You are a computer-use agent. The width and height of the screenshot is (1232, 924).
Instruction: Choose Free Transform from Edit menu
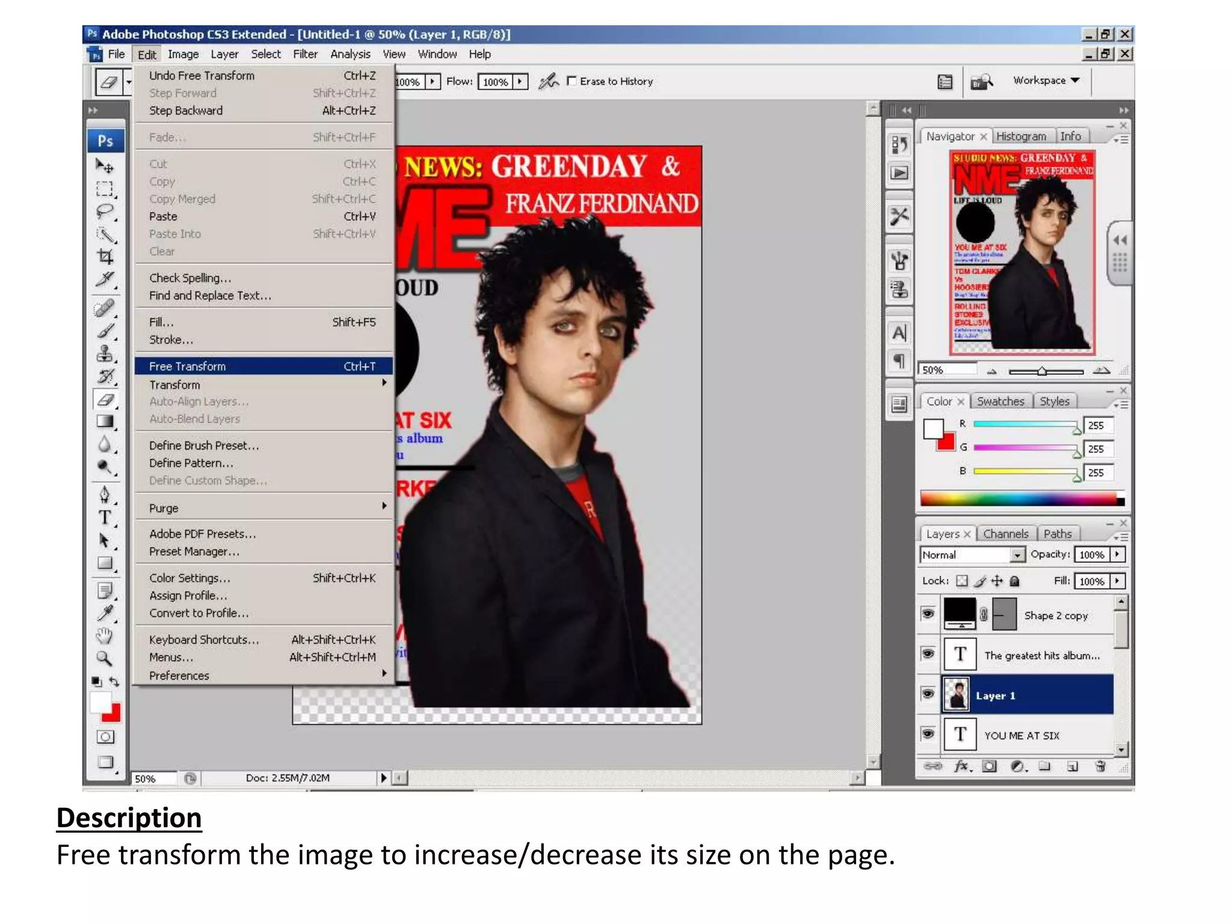pyautogui.click(x=263, y=366)
